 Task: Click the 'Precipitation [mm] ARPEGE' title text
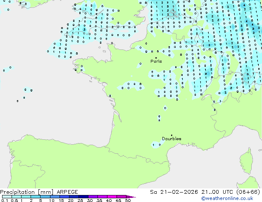pos(39,192)
